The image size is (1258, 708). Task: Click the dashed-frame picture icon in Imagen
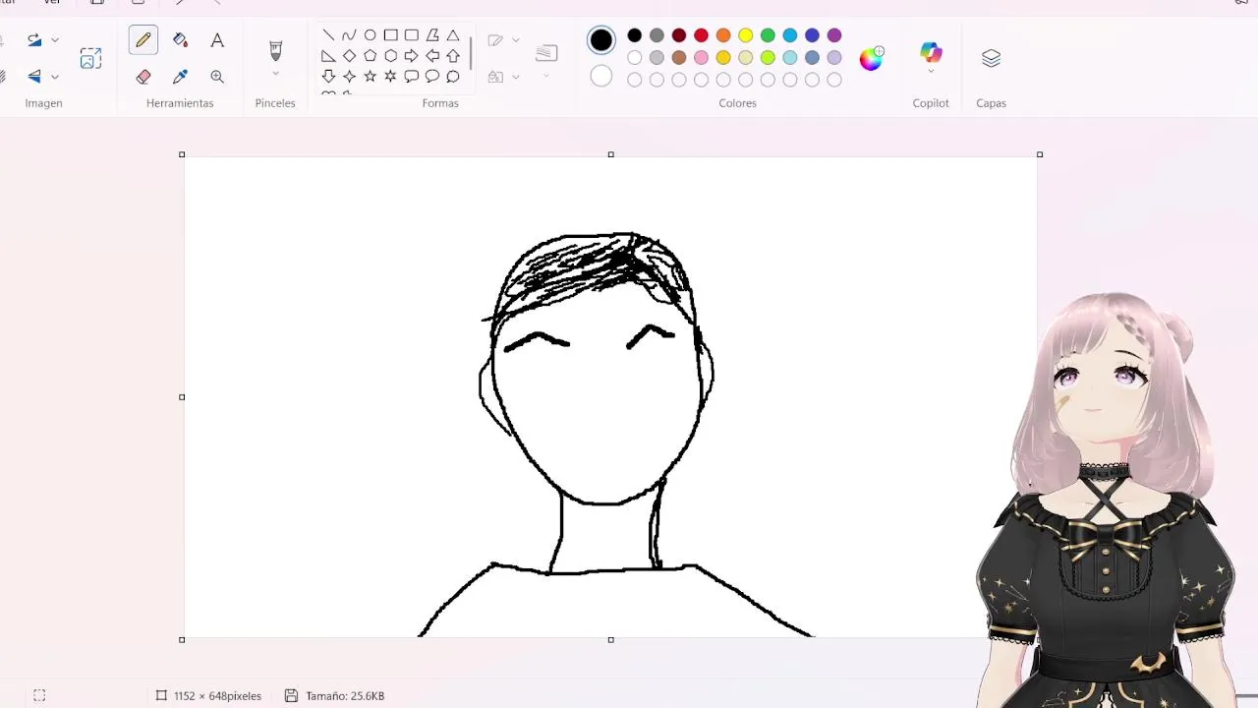[90, 58]
